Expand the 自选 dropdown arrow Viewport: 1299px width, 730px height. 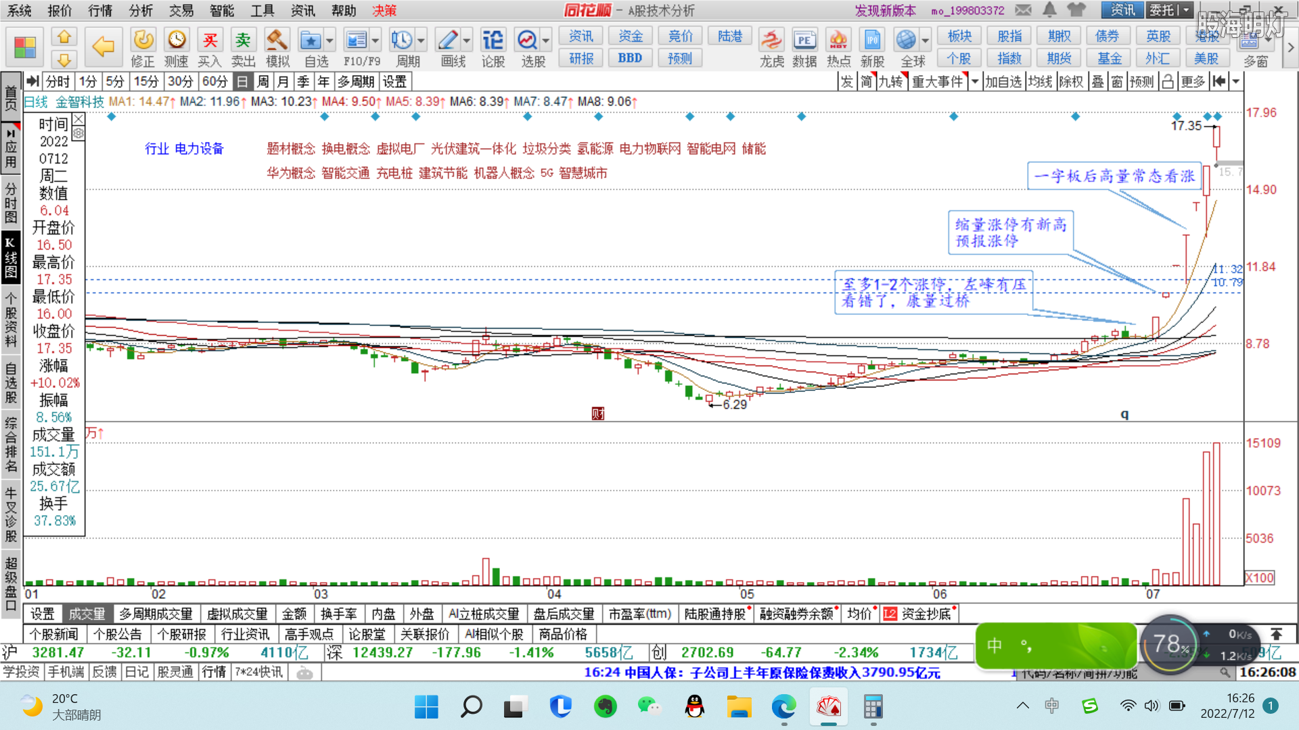329,41
